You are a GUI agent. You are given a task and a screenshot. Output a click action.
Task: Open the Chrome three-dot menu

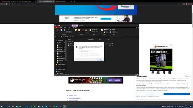point(191,4)
